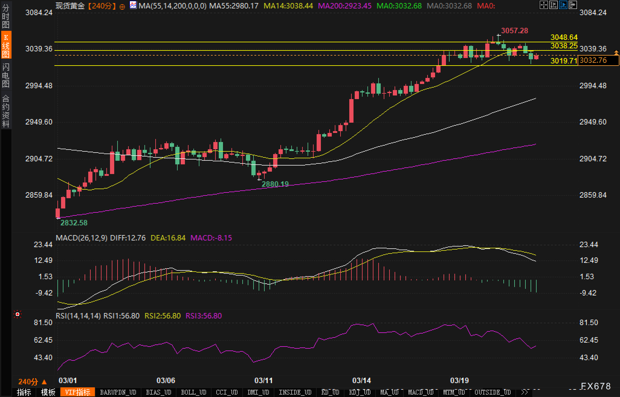The height and width of the screenshot is (397, 620).
Task: Open the 模板 template tab
Action: [x=48, y=392]
